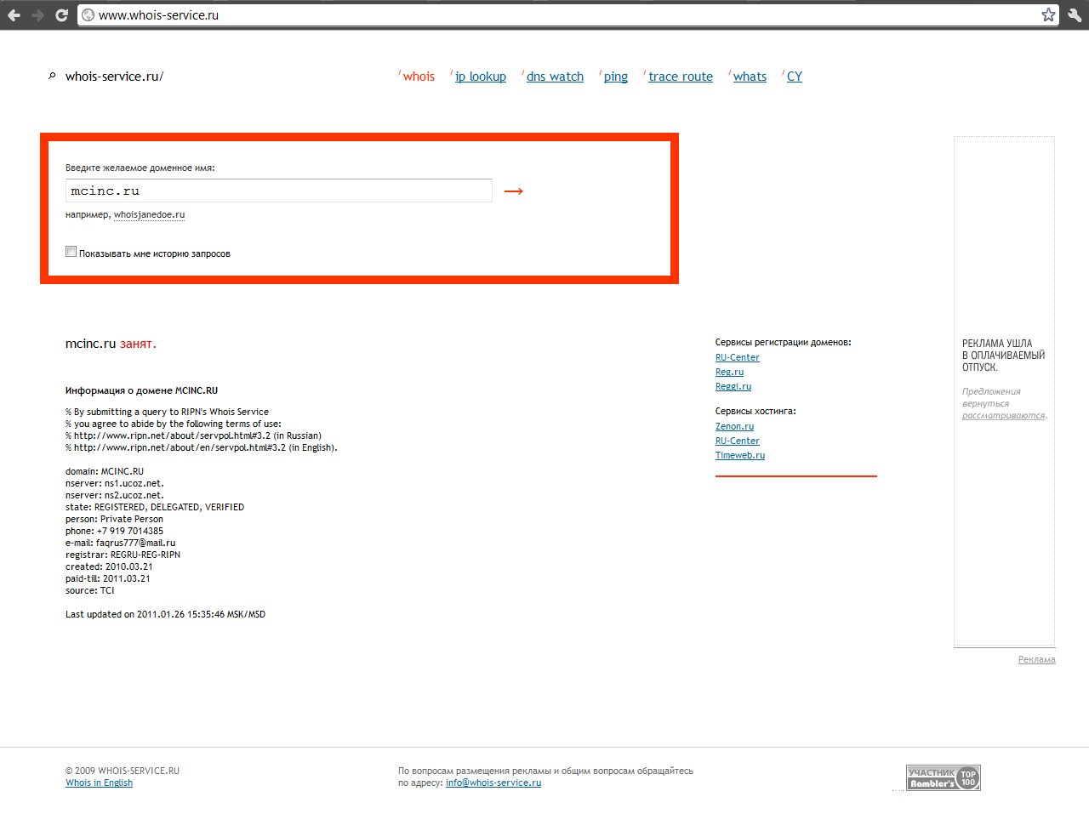The image size is (1089, 814).
Task: Go to the ip lookup tool
Action: [481, 77]
